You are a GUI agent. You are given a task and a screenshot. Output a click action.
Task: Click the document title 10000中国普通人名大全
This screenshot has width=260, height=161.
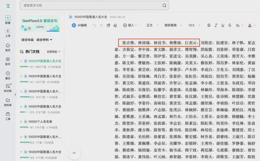(x=91, y=17)
